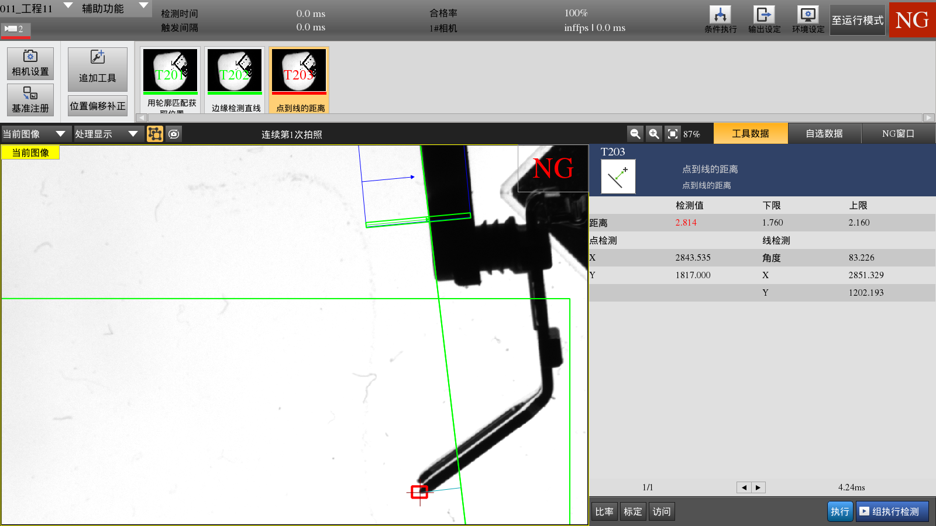Click 至运行模式 to enter run mode
This screenshot has width=936, height=526.
point(857,20)
